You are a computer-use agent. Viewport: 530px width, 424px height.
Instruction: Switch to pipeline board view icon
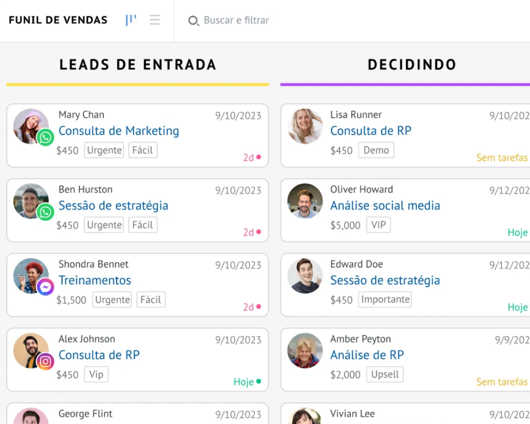tap(131, 20)
